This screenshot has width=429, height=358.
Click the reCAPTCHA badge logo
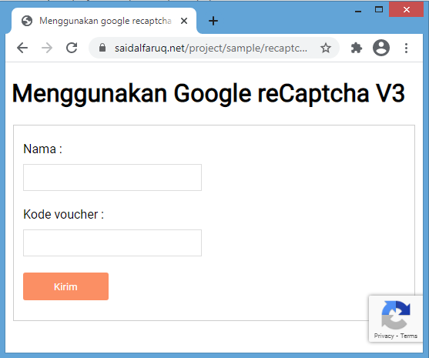click(x=396, y=315)
